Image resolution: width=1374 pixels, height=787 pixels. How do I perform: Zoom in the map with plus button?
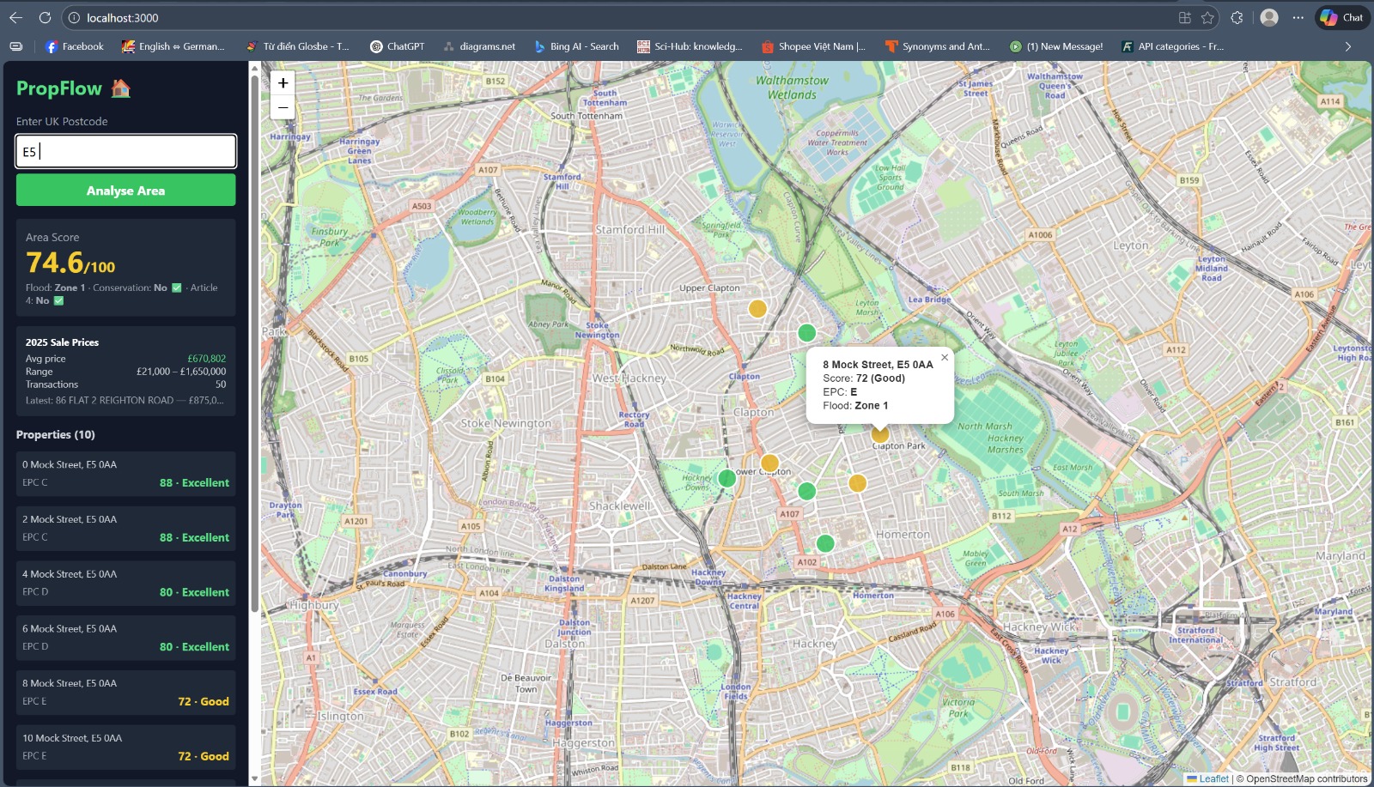(283, 83)
